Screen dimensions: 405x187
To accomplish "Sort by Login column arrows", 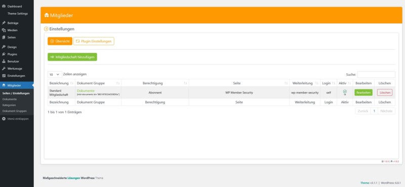I will [334, 83].
